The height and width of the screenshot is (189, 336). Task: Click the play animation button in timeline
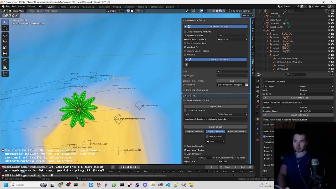pos(131,167)
